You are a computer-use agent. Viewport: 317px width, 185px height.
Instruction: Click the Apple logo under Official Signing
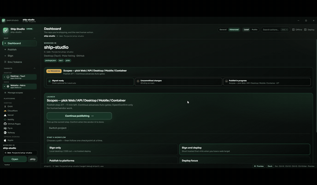click(5, 140)
